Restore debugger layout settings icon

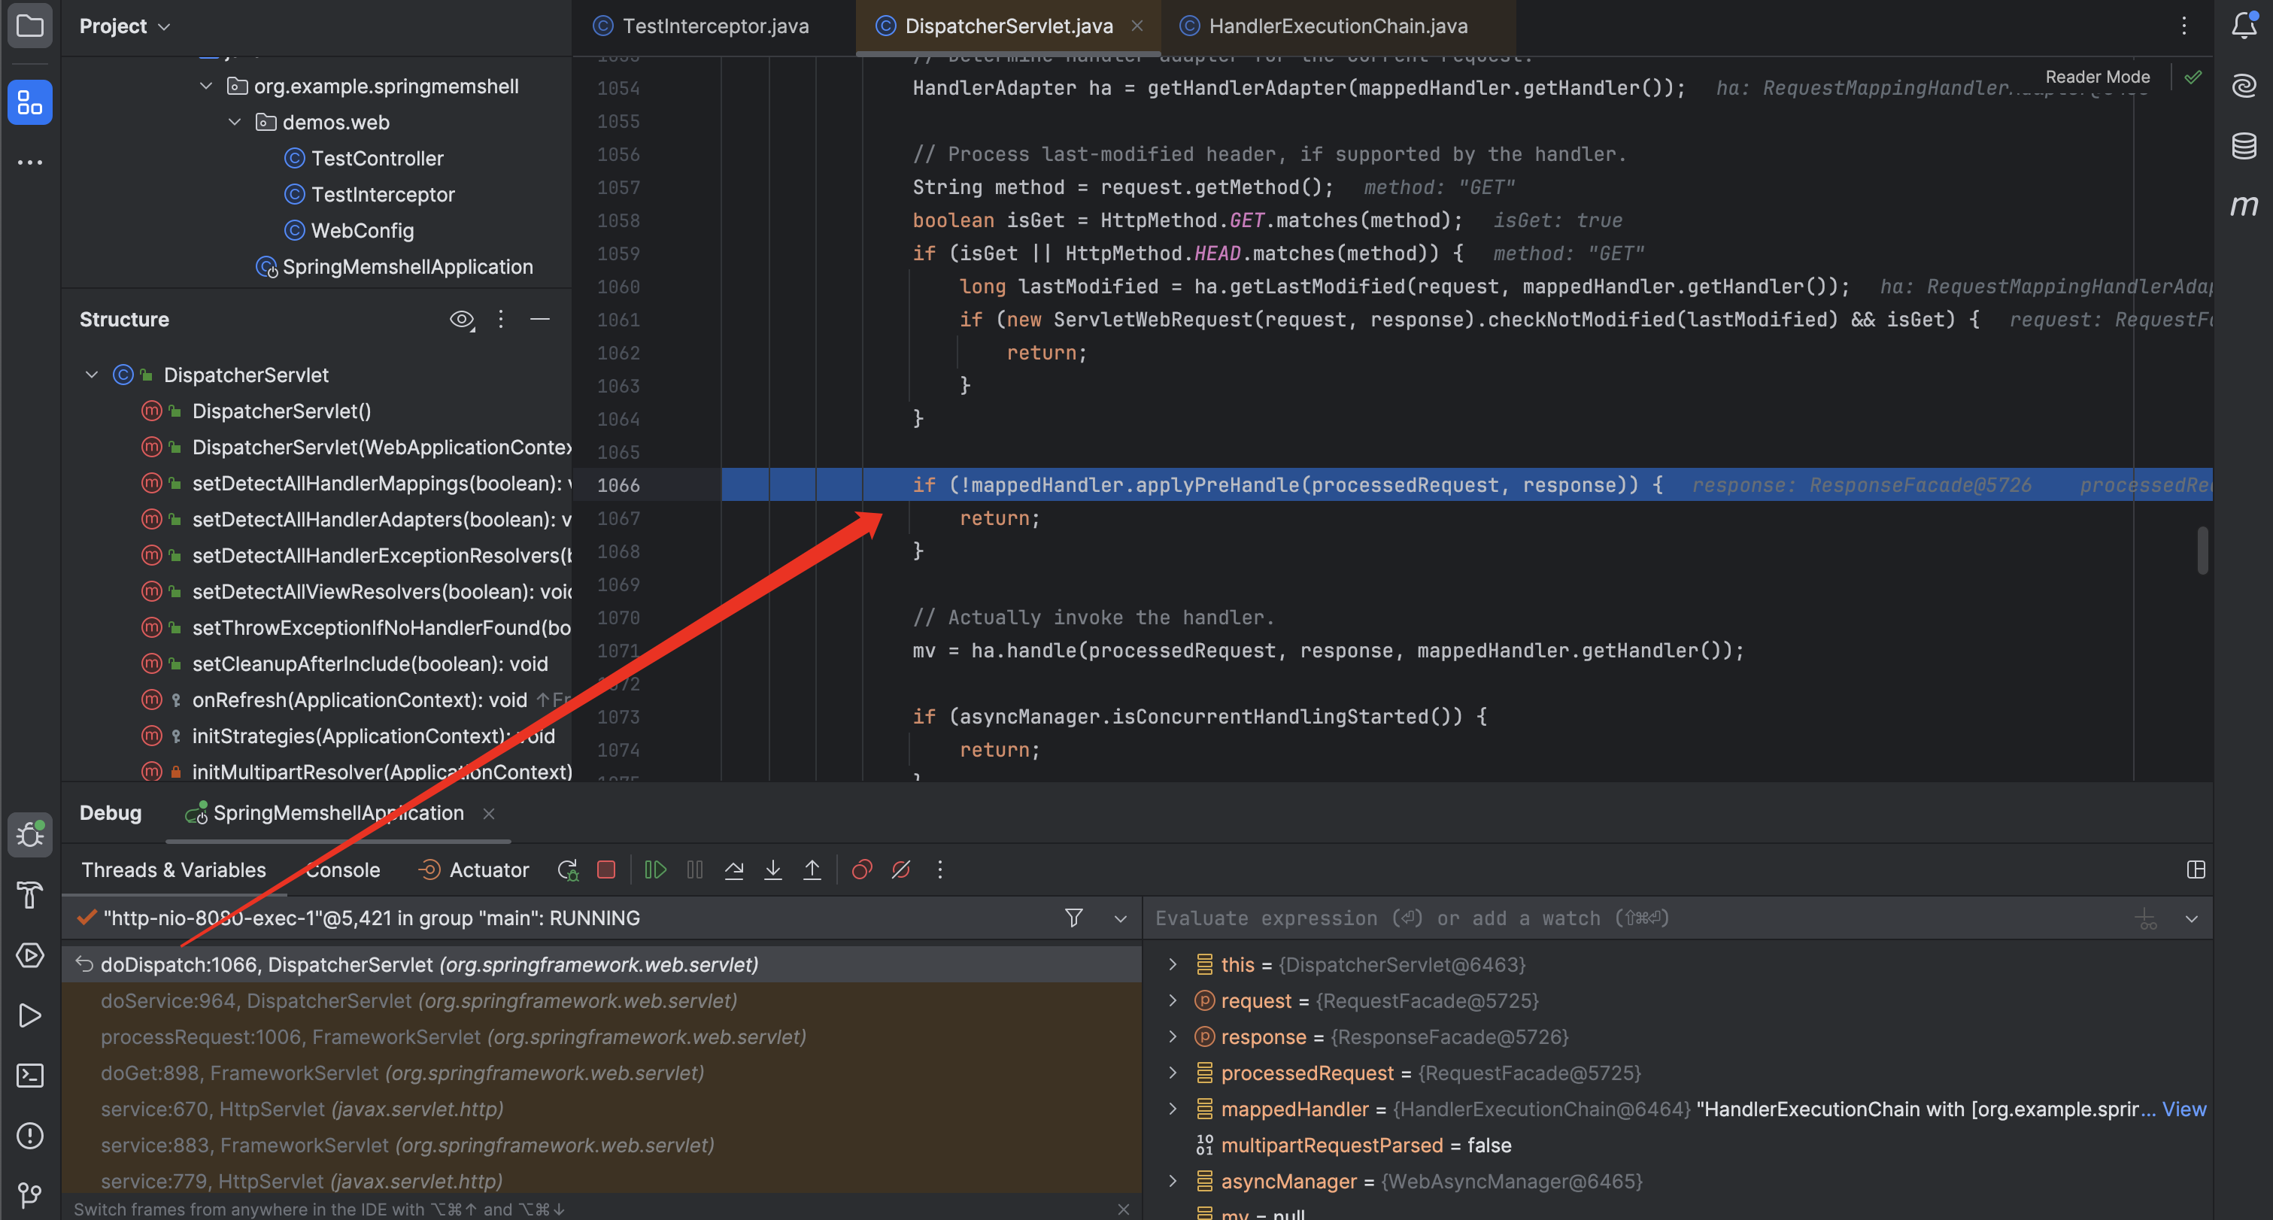[2196, 869]
